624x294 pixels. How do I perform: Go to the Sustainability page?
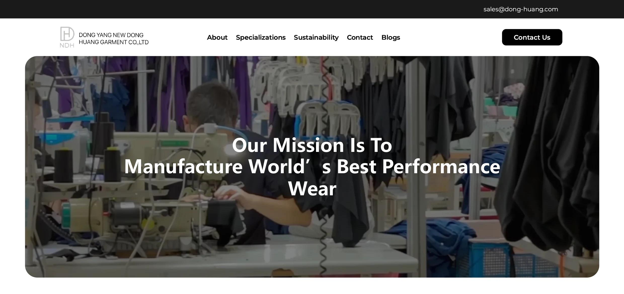coord(316,37)
